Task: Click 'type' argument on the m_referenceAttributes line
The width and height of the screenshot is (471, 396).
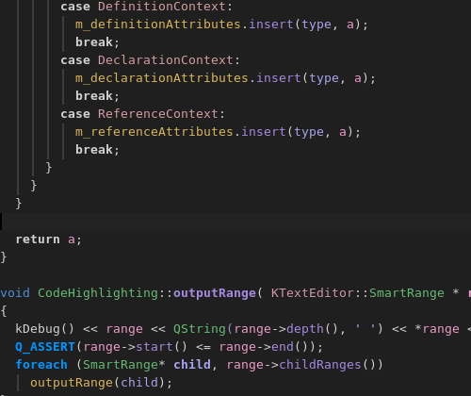Action: (309, 133)
